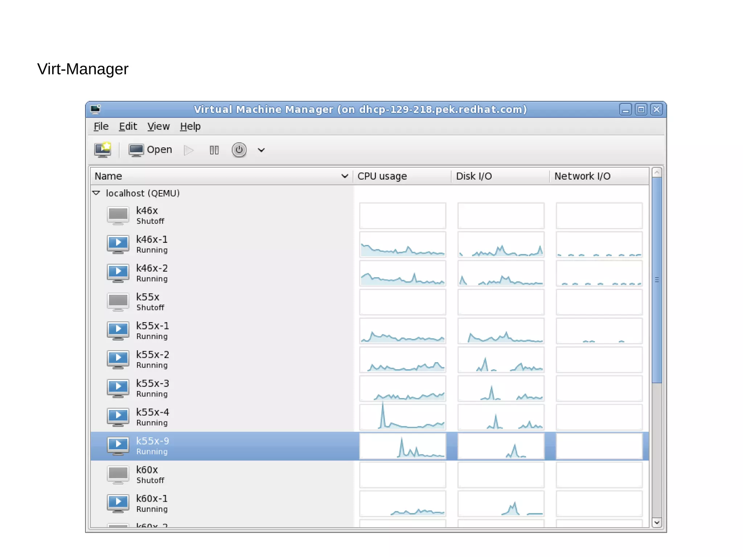Collapse the localhost (QEMU) tree node
Image resolution: width=743 pixels, height=557 pixels.
pyautogui.click(x=96, y=193)
